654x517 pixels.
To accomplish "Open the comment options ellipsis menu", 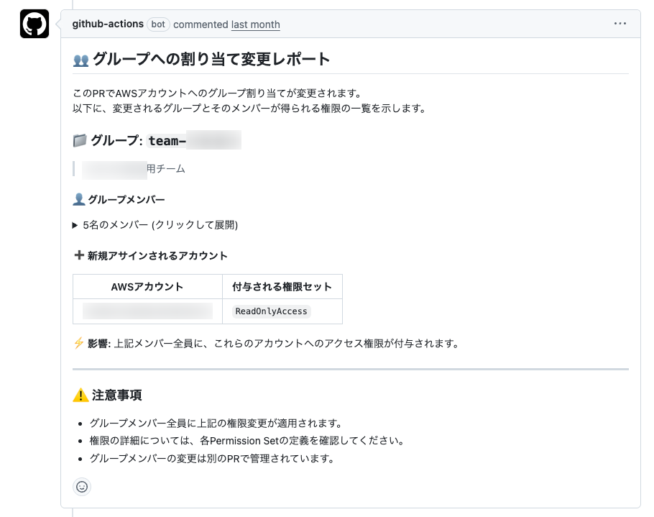I will point(620,24).
